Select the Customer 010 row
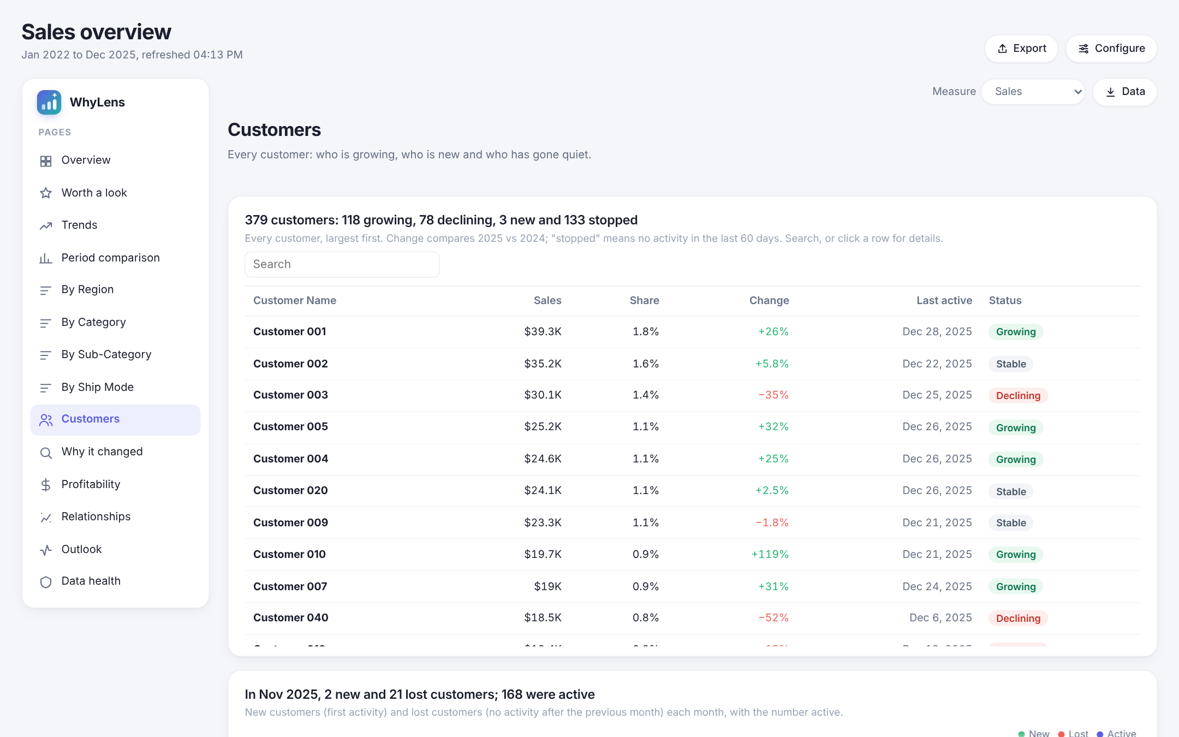Viewport: 1179px width, 737px height. click(x=693, y=555)
